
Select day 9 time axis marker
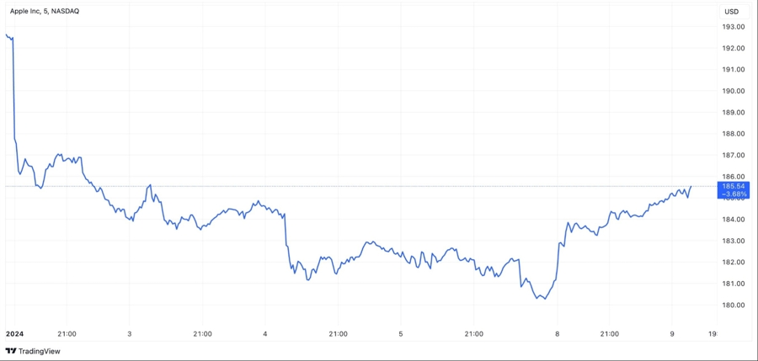[672, 334]
